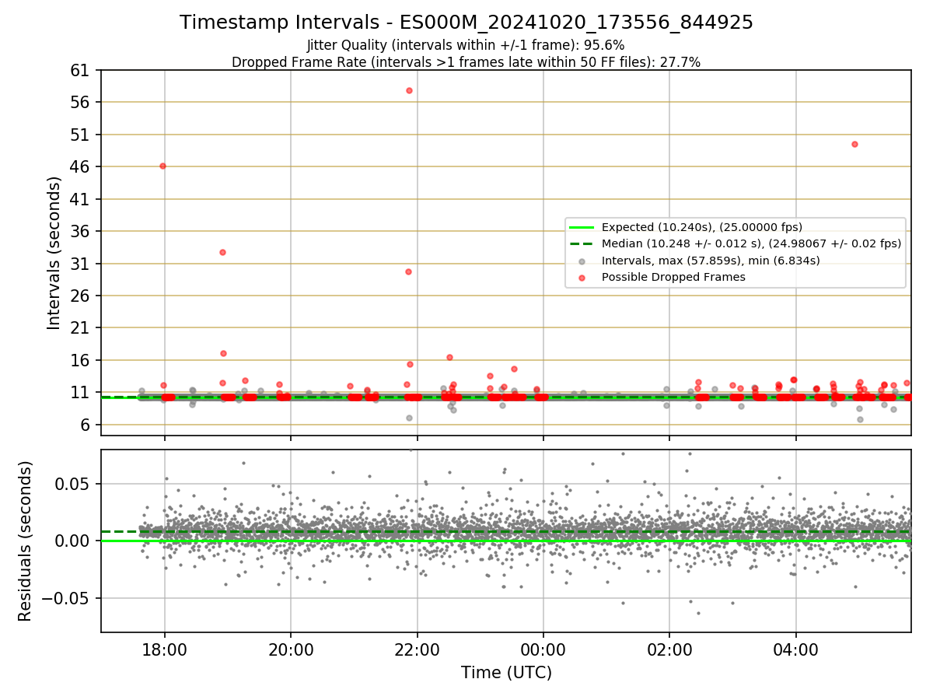Click the "02:00" x-axis tick label

(x=669, y=649)
